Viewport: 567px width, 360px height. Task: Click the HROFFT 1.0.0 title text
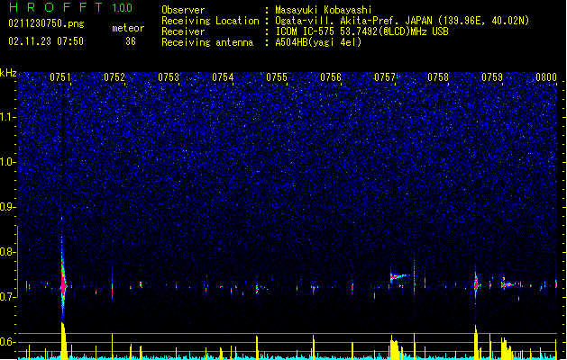pos(70,7)
